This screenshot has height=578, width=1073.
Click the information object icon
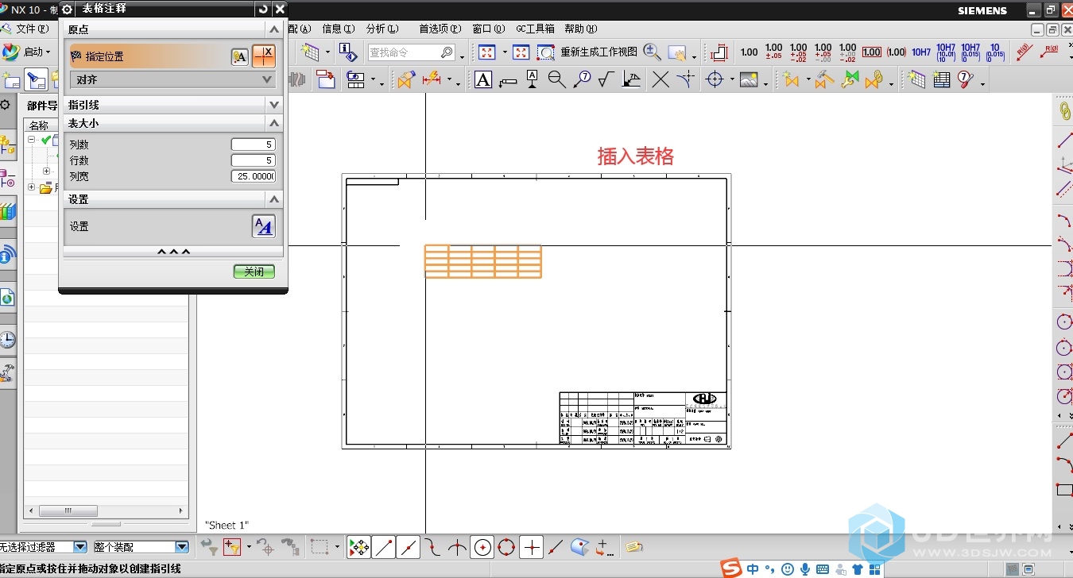348,52
